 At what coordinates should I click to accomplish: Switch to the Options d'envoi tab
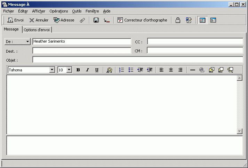coord(37,30)
